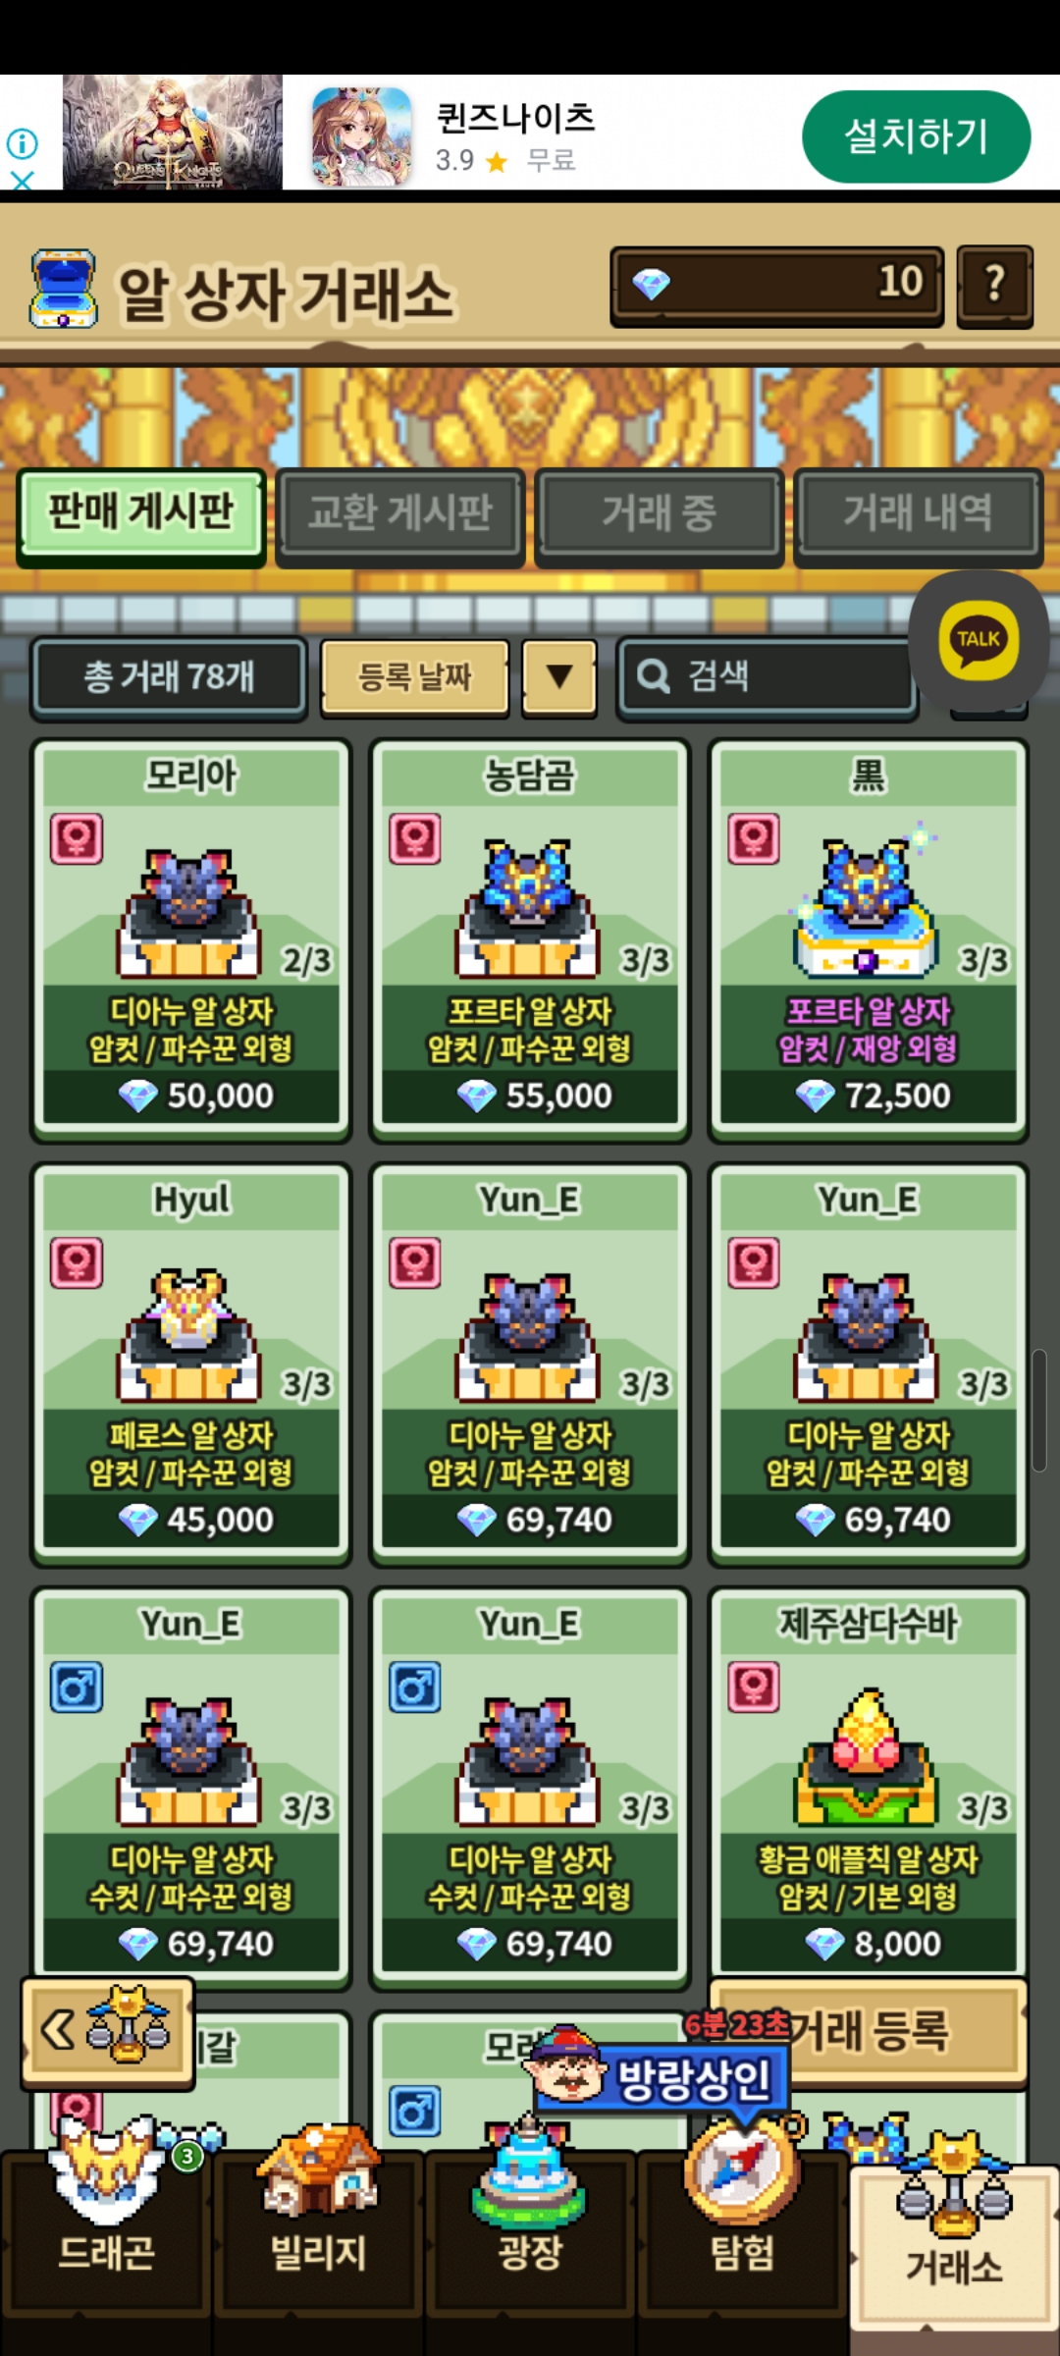Switch to the 교환 게시판 tab

tap(400, 513)
